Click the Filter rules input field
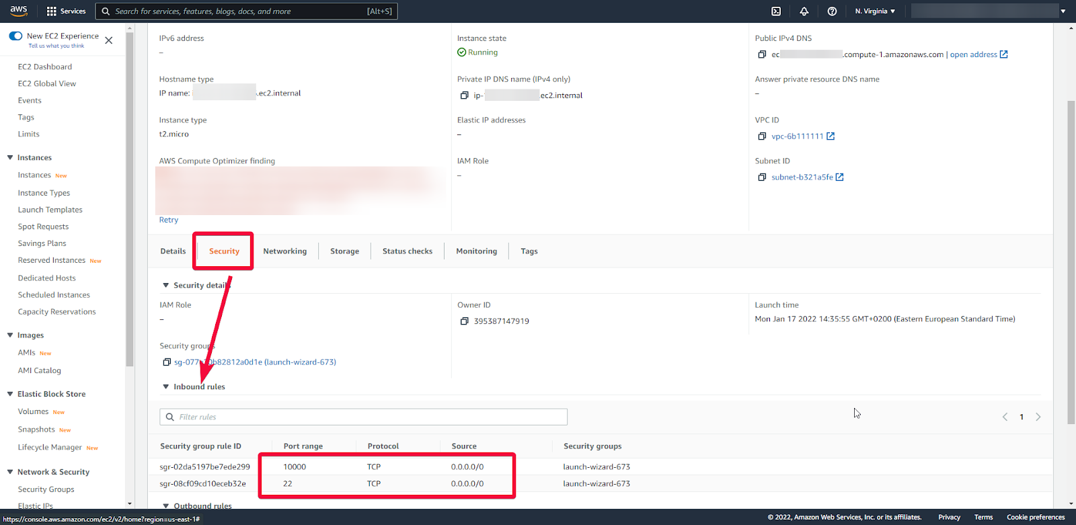 pos(363,417)
